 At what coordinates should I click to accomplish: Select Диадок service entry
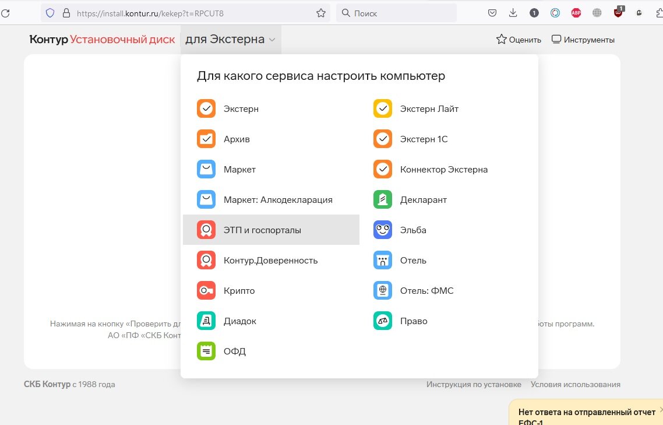point(271,321)
